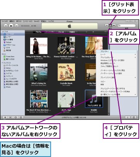140x157 pixels.
Task: Select the What's Going On album cover
Action: [39, 72]
